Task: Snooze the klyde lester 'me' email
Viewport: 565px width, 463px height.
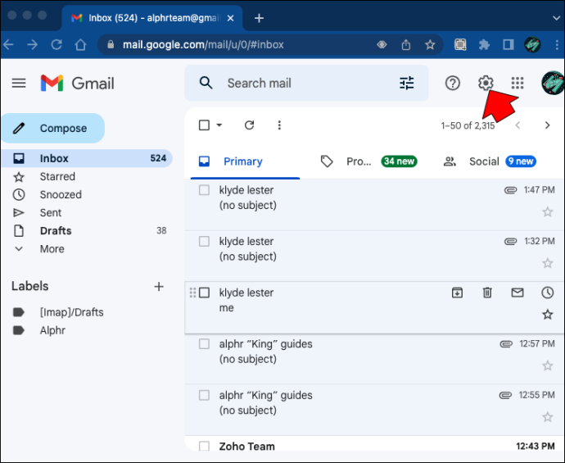Action: [x=547, y=293]
